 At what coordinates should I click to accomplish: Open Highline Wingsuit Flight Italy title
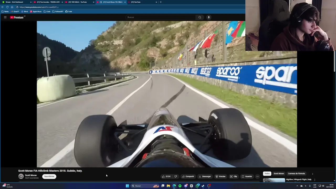[299, 180]
